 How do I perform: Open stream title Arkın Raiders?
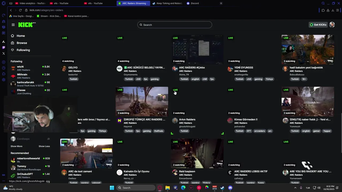pos(187,119)
